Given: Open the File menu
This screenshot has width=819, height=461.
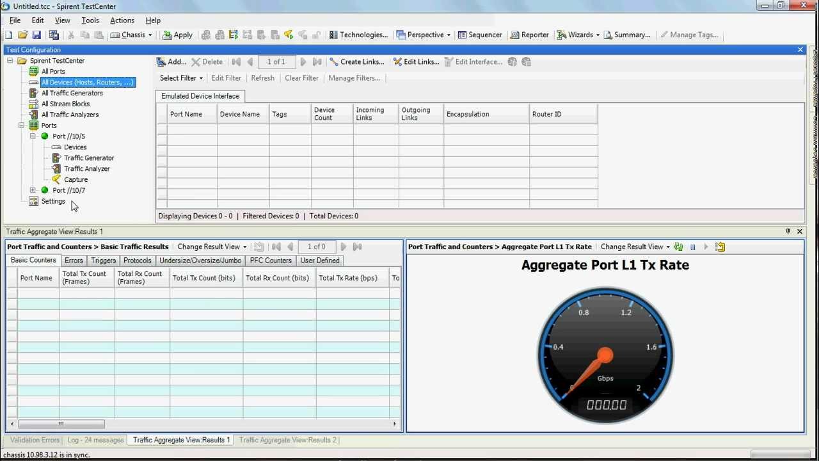Looking at the screenshot, I should click(x=15, y=20).
